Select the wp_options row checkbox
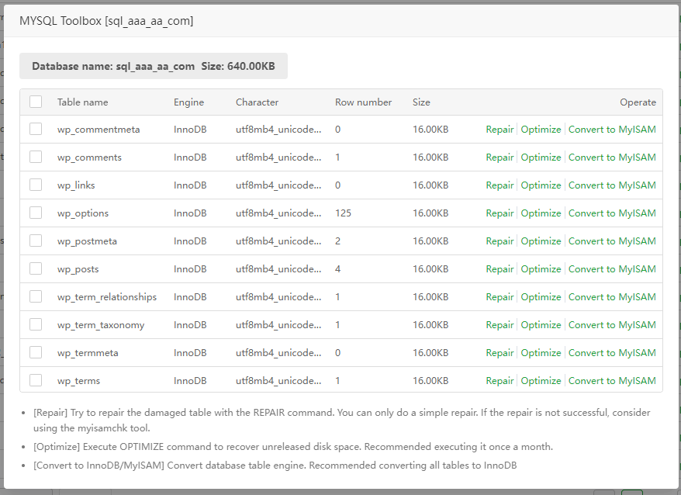Viewport: 681px width, 495px height. (x=36, y=213)
